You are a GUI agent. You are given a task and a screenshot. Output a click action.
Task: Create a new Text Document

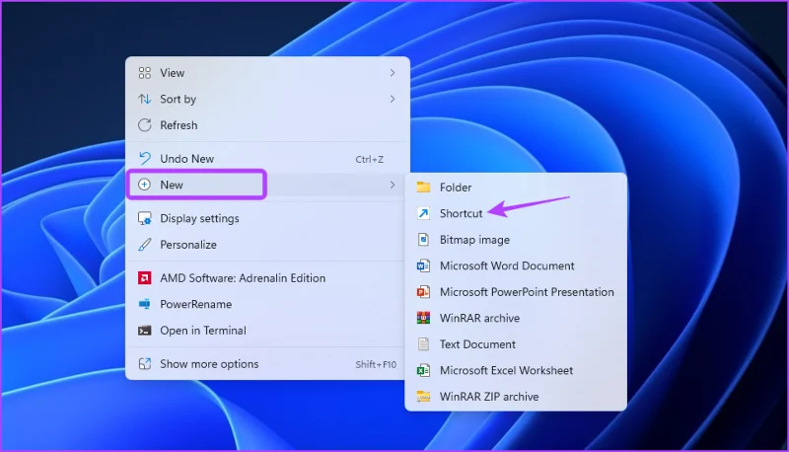[x=516, y=344]
